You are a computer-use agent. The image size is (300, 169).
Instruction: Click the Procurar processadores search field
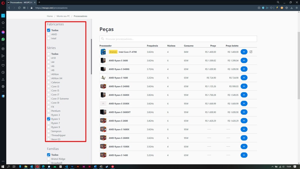(x=178, y=39)
